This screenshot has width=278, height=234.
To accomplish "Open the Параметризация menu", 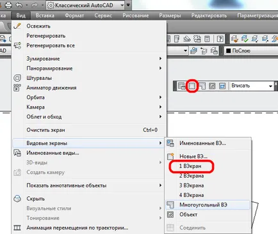I will [x=258, y=15].
